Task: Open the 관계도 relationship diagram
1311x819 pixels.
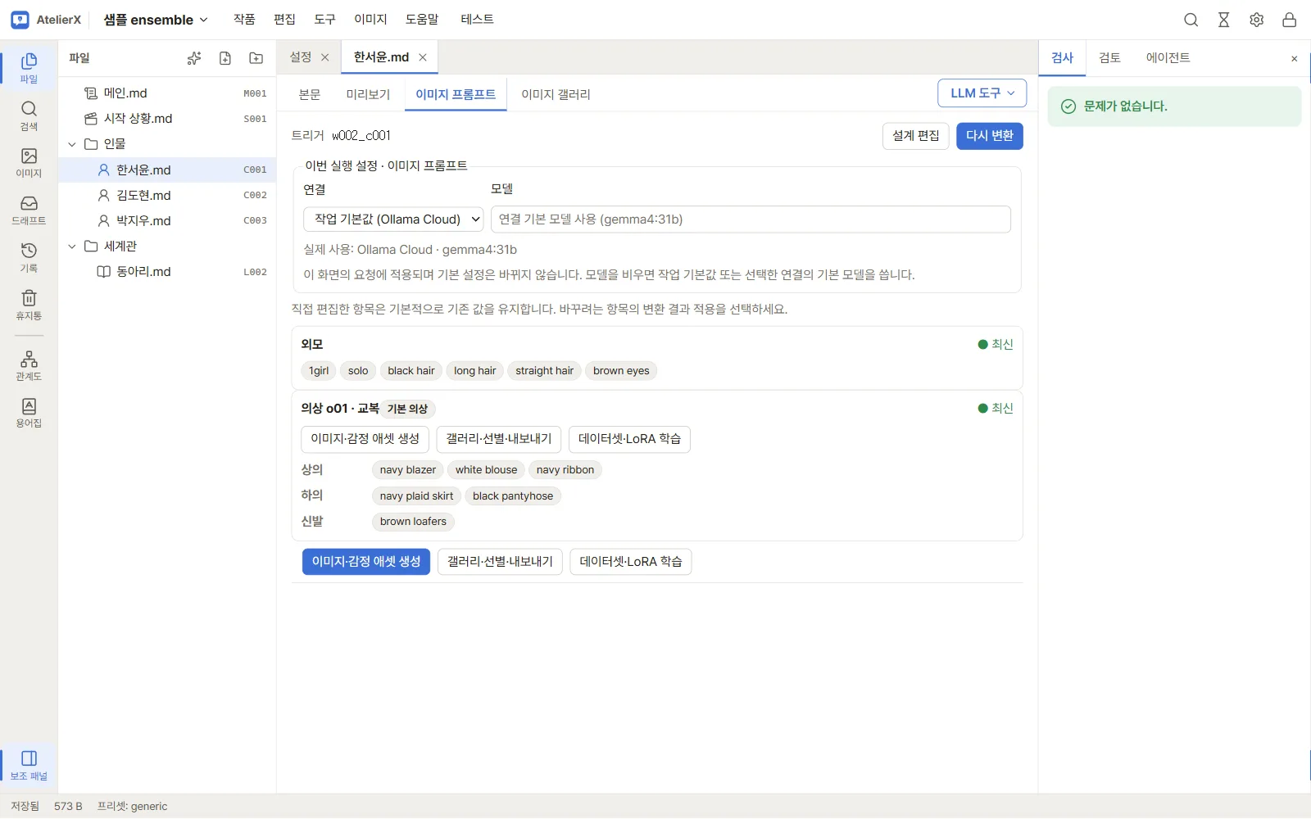Action: (29, 366)
